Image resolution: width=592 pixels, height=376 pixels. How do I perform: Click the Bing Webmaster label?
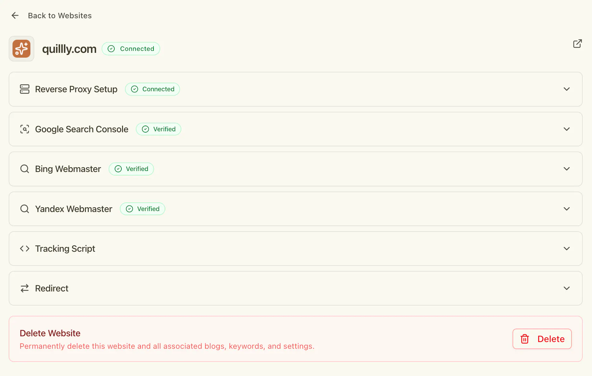click(x=68, y=169)
